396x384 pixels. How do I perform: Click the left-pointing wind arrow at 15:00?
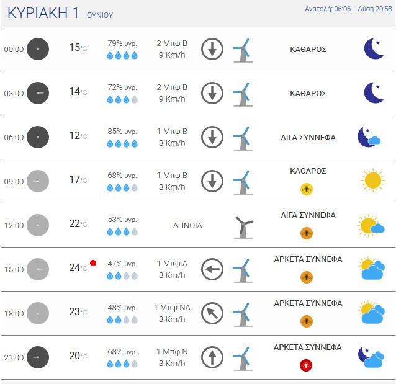(212, 269)
